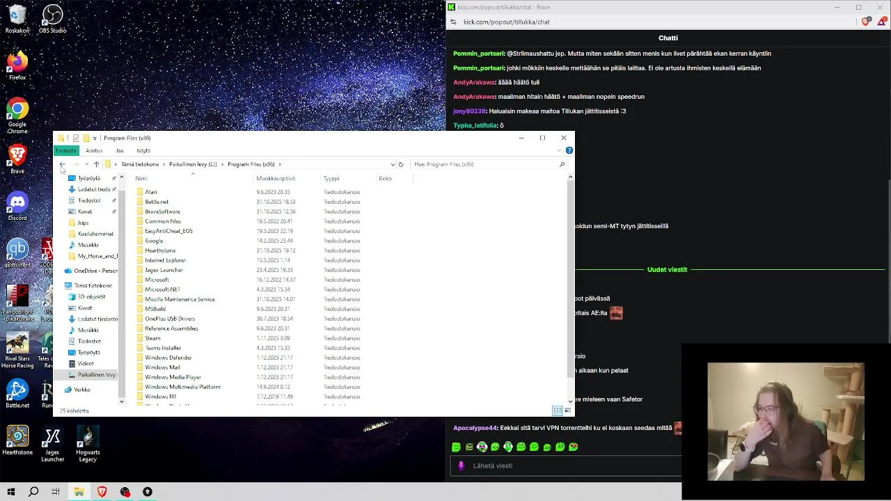891x501 pixels.
Task: Open the Brave desktop shortcut
Action: [x=17, y=159]
